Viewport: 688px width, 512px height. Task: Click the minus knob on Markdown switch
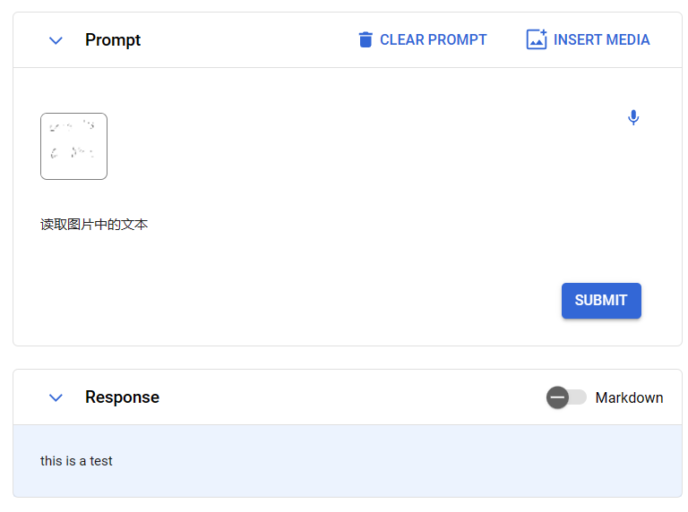coord(558,397)
